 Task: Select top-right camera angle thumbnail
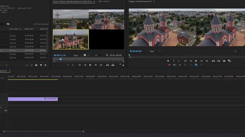tap(106, 19)
